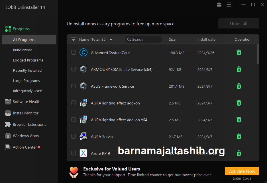Image resolution: width=267 pixels, height=183 pixels.
Task: Click the ASUS Framework Service app icon
Action: point(83,86)
